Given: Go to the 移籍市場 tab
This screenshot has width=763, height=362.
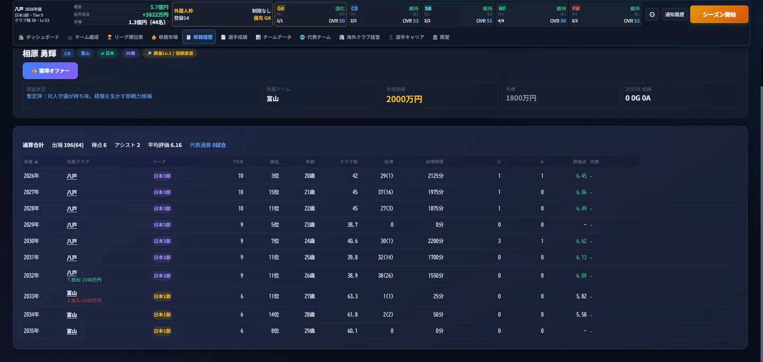Looking at the screenshot, I should [x=164, y=37].
